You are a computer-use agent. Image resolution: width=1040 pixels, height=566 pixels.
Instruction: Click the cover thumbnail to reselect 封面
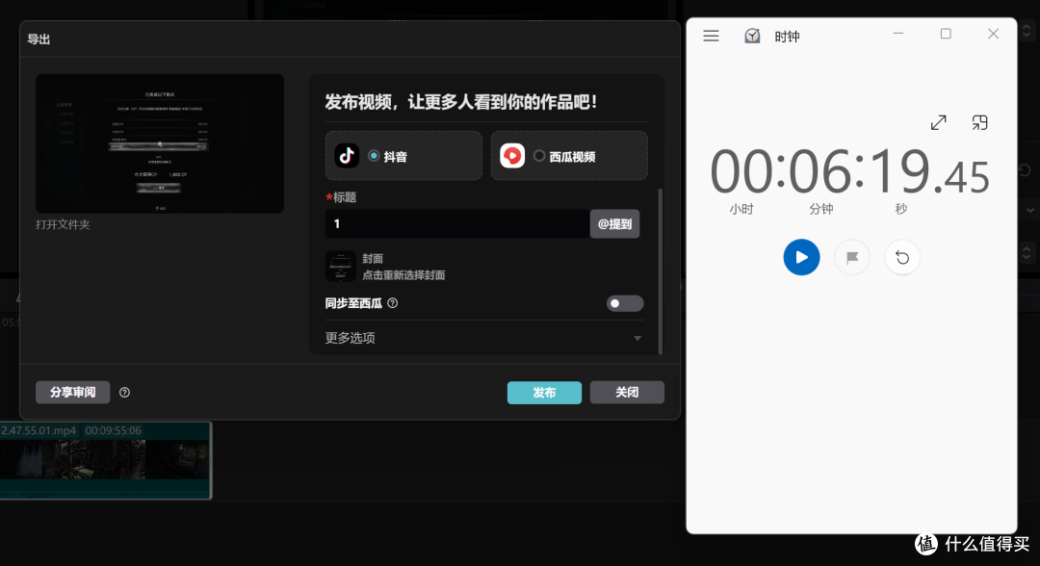[340, 267]
